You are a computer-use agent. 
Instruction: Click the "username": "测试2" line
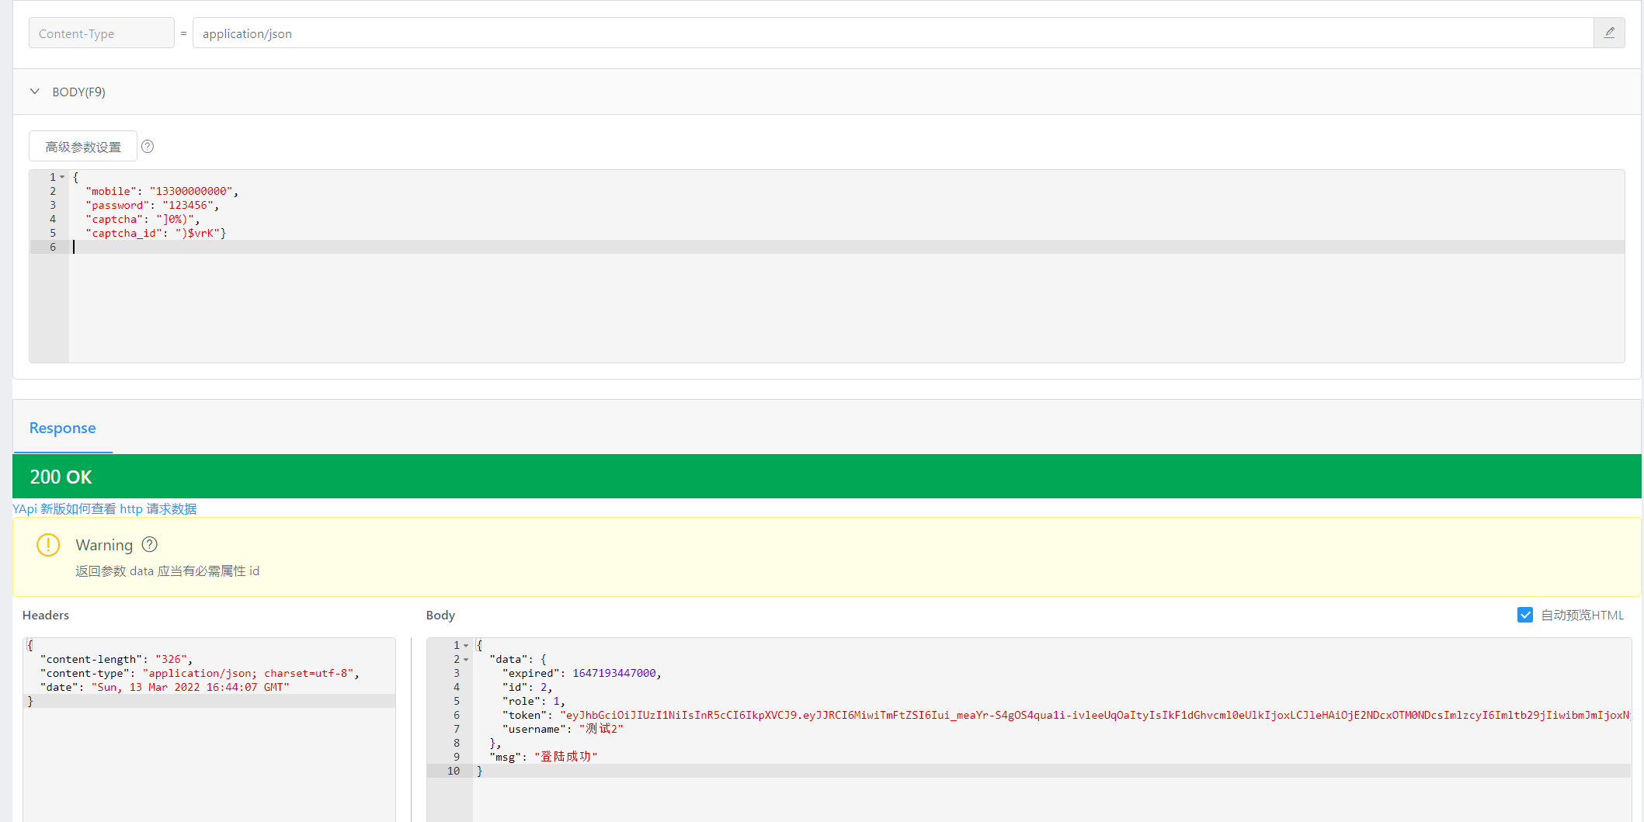point(563,729)
